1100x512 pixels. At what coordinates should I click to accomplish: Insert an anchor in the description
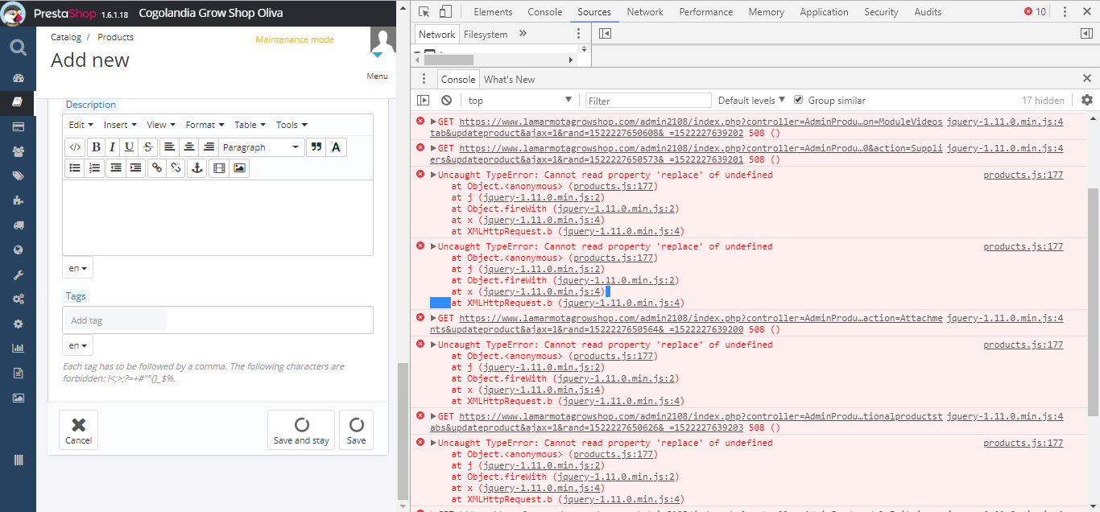[196, 168]
